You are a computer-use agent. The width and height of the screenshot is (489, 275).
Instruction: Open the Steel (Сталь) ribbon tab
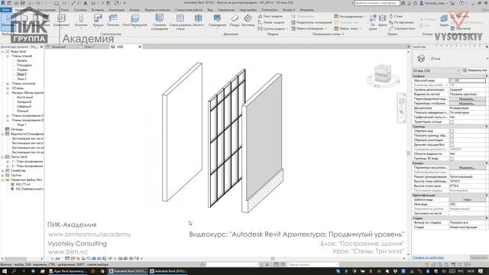tap(64, 10)
